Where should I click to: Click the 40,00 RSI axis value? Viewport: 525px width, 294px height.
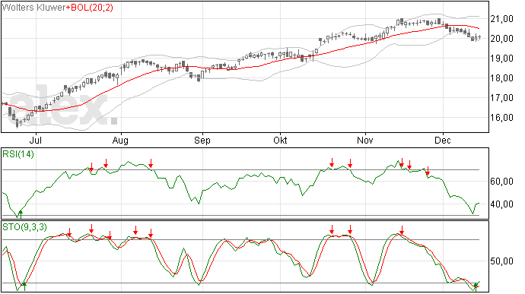[502, 204]
